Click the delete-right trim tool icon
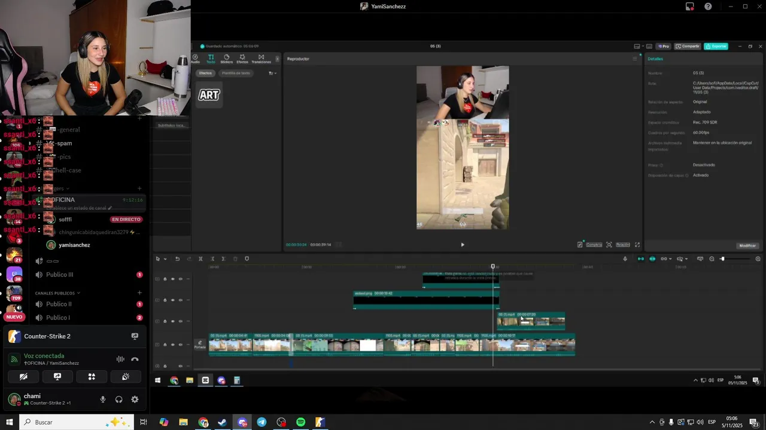This screenshot has height=430, width=766. (x=223, y=259)
